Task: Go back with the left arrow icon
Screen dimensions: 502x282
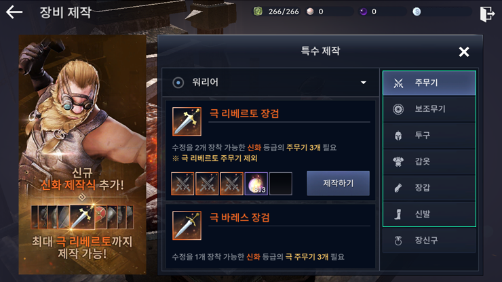Action: (x=14, y=12)
